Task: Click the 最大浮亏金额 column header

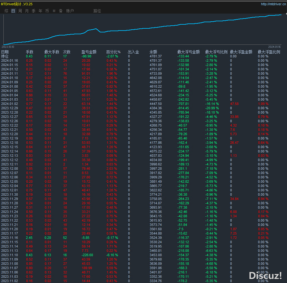Action: click(188, 52)
